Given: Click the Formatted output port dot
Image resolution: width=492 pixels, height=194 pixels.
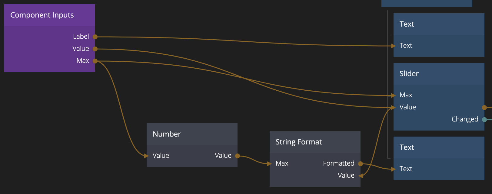Looking at the screenshot, I should click(x=361, y=164).
